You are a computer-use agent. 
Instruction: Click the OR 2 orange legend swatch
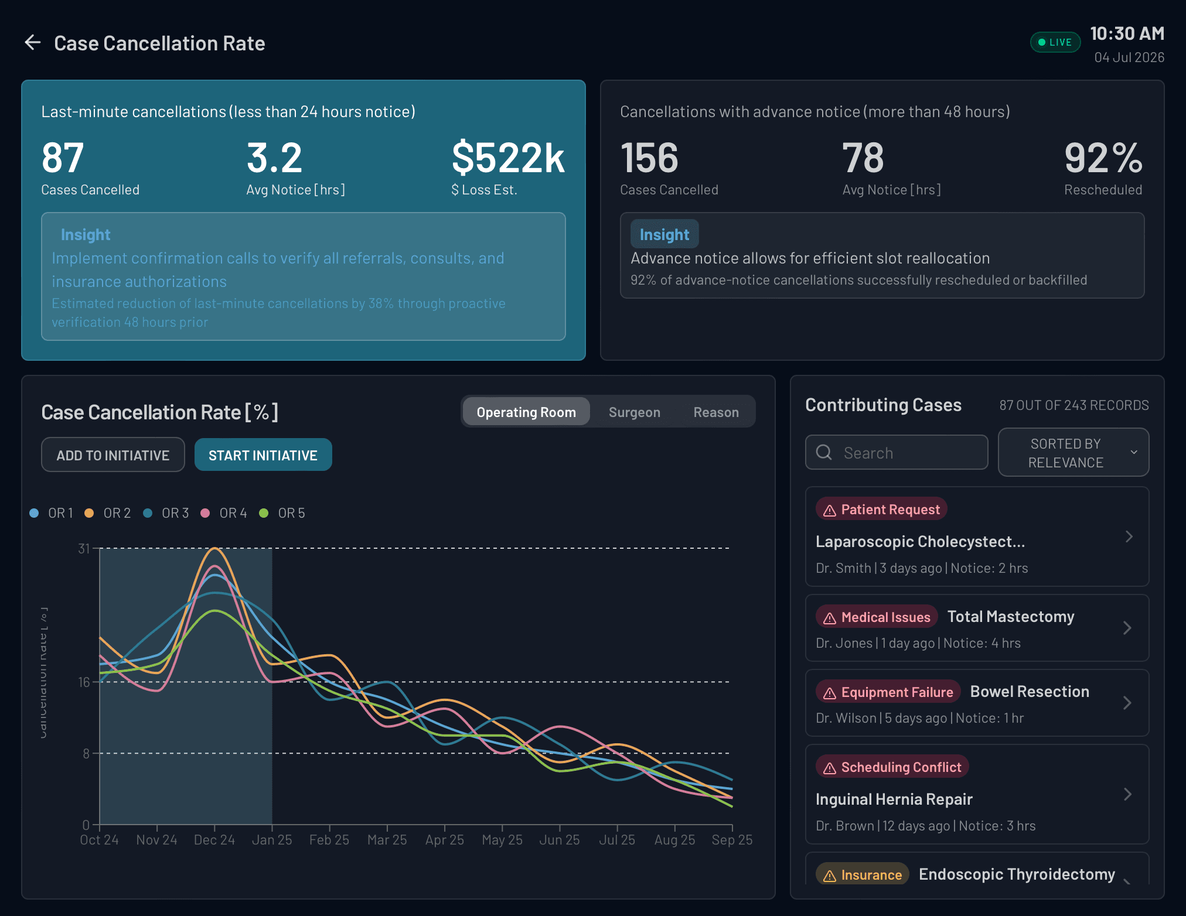click(89, 513)
